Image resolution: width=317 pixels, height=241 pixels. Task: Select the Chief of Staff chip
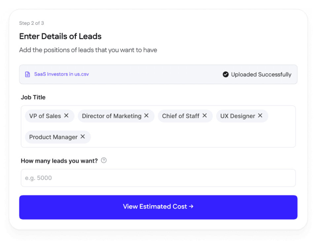click(x=181, y=116)
